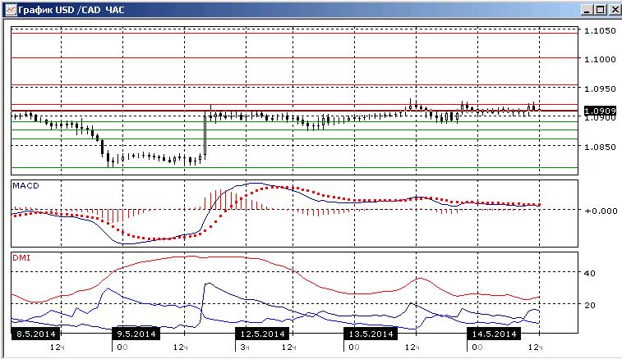Close the USD/CAD chart window

coord(615,10)
